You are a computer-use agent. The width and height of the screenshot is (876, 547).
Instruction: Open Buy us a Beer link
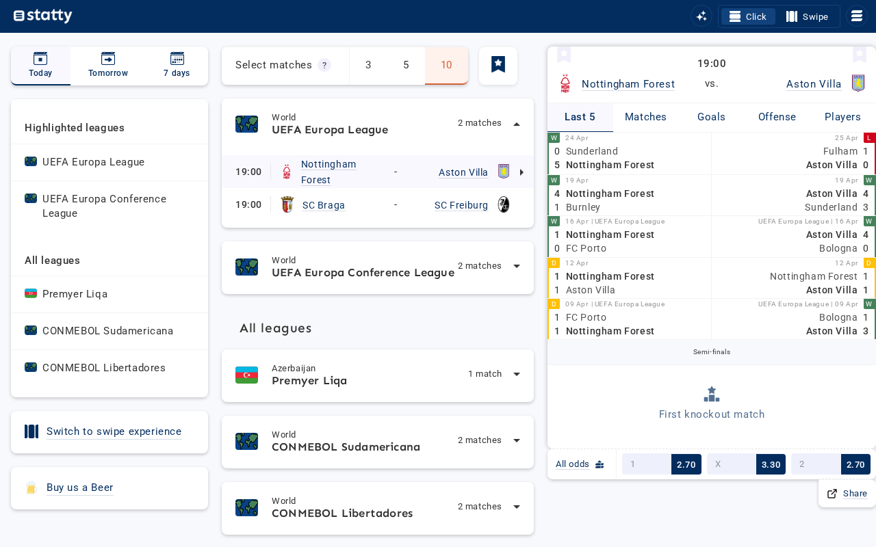click(x=79, y=488)
